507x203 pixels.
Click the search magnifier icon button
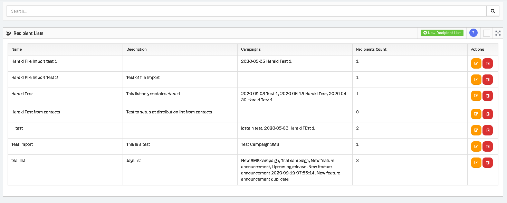point(493,11)
